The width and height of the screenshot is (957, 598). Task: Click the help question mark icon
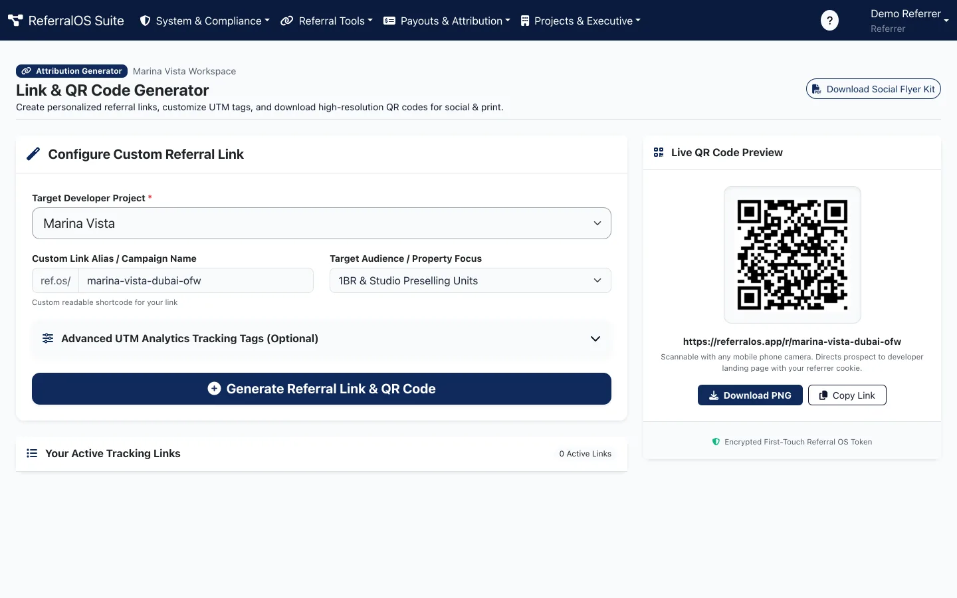[829, 21]
